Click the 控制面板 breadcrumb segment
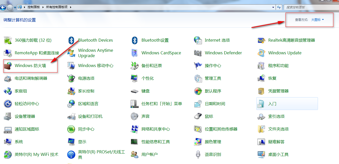Image resolution: width=339 pixels, height=164 pixels. click(x=34, y=7)
